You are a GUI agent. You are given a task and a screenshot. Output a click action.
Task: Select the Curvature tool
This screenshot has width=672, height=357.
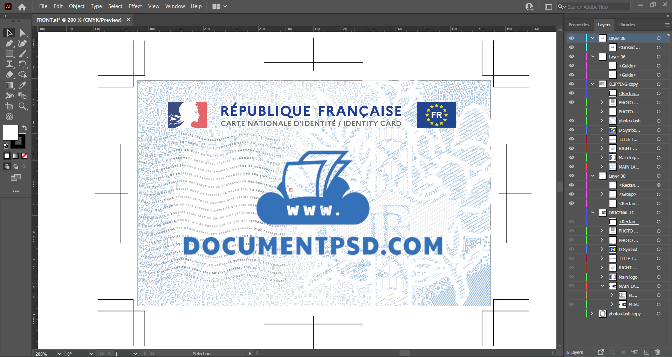coord(23,43)
